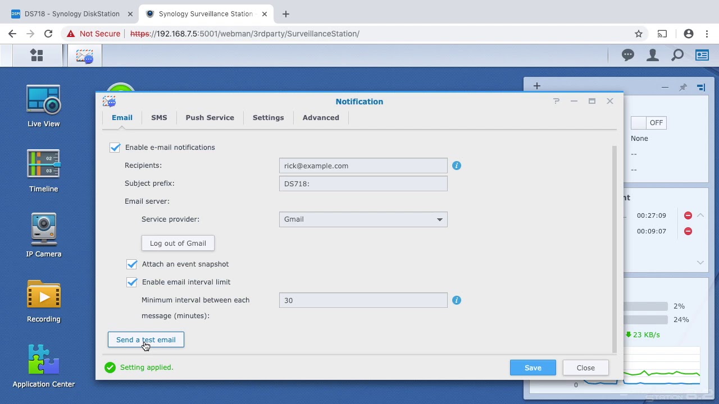719x404 pixels.
Task: Click the info icon next to Recipients
Action: 457,166
